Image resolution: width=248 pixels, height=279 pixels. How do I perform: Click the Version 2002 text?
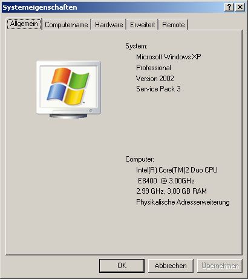(155, 78)
